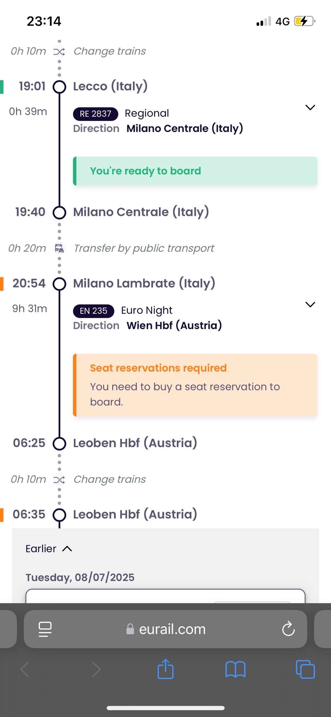Tap the browser back arrow
The width and height of the screenshot is (331, 717).
25,669
